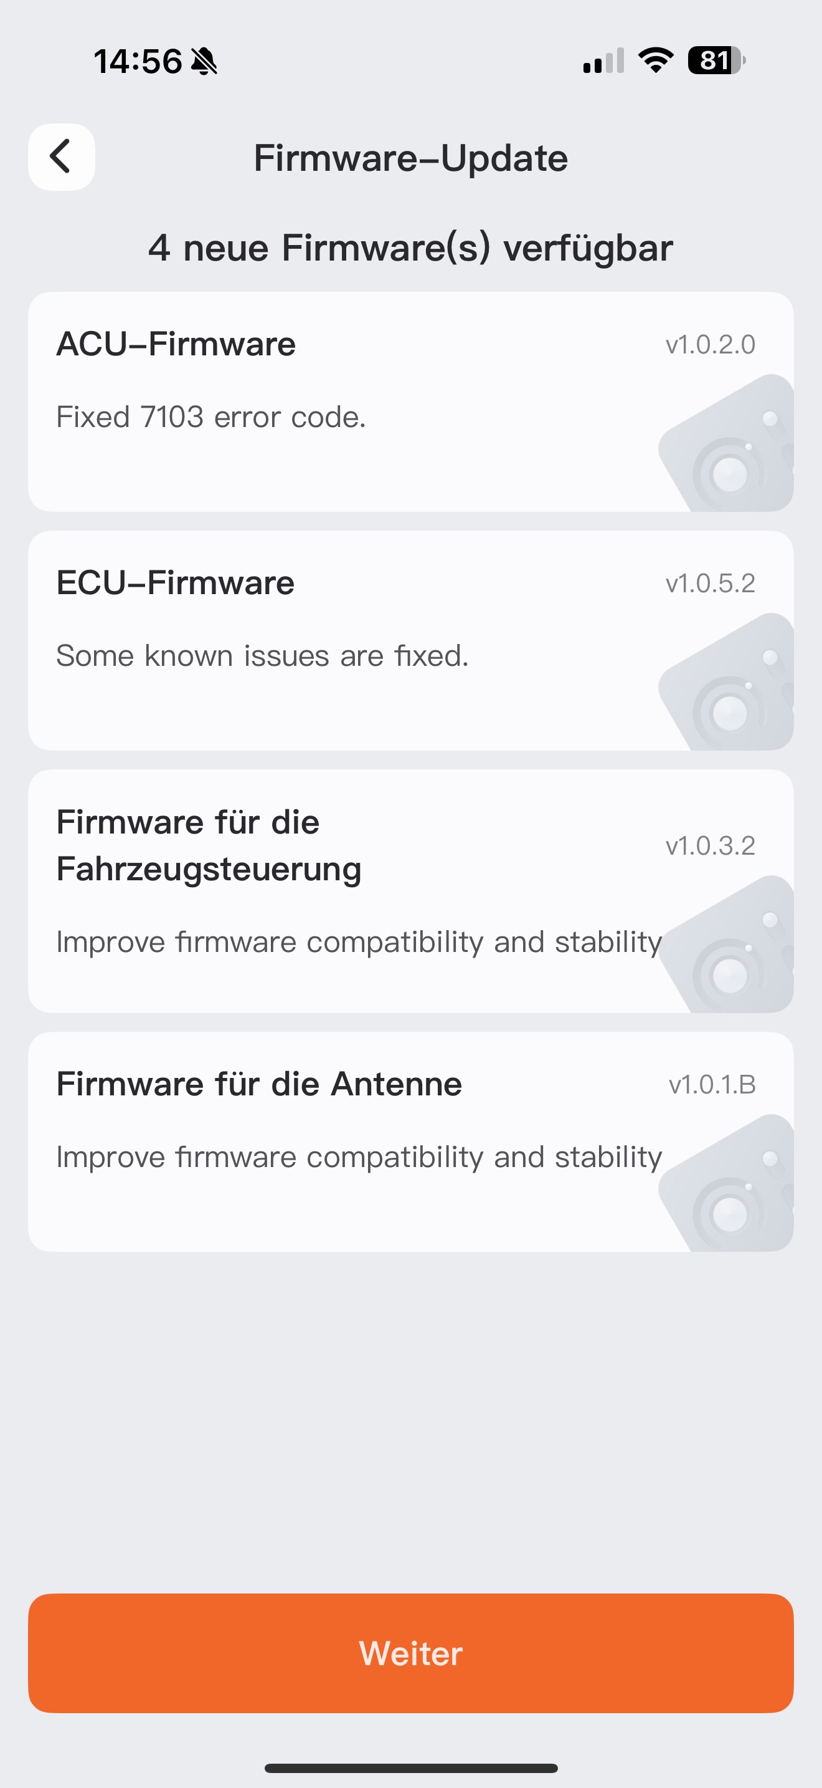Select Firmware für die Fahrzeugsteuerung title
The width and height of the screenshot is (822, 1788).
point(209,845)
